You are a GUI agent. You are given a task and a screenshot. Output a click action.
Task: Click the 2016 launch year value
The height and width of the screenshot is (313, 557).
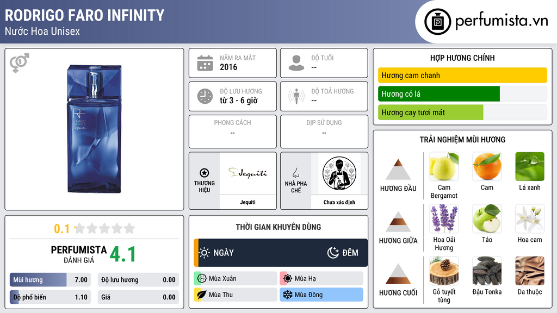[x=228, y=67]
